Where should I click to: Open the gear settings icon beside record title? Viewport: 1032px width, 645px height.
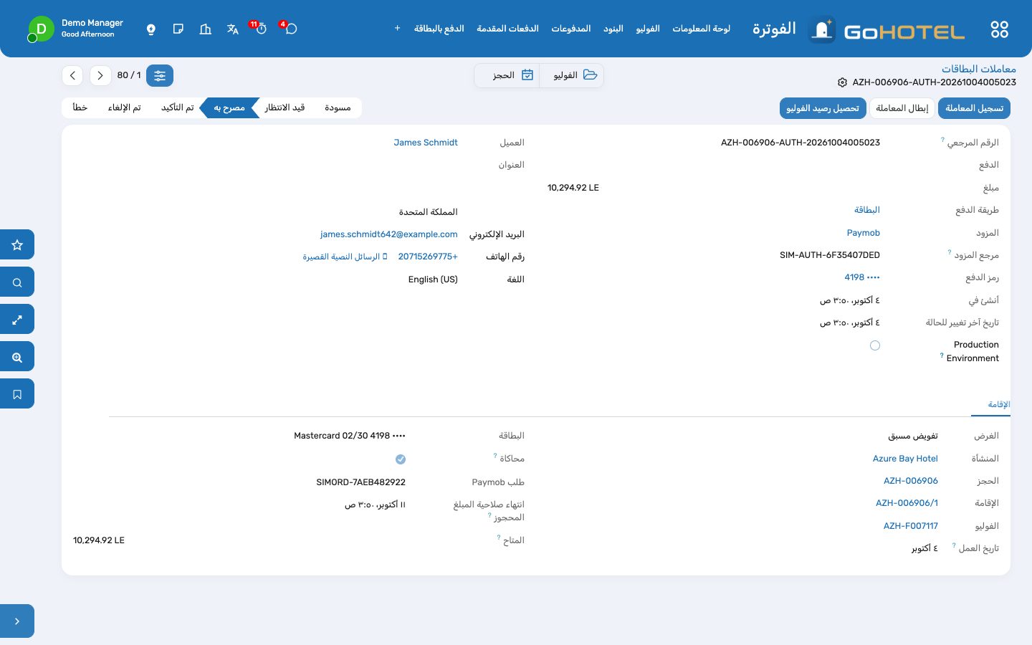point(842,82)
